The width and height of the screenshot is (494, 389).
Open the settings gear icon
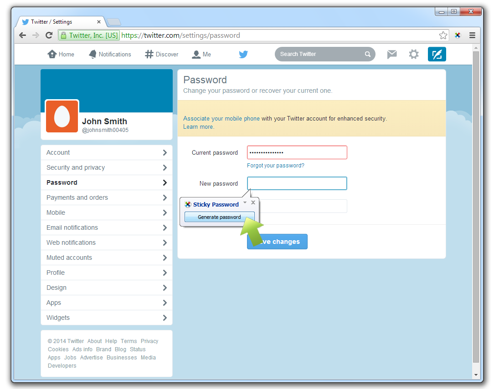tap(414, 54)
